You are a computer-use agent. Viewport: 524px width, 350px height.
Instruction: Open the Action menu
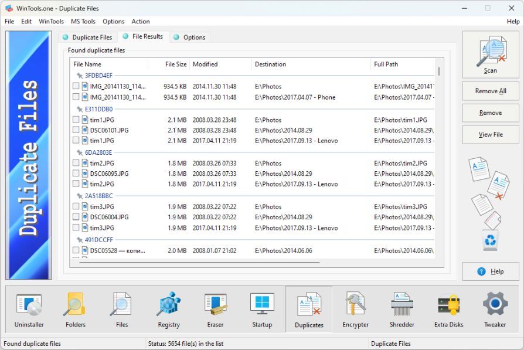click(140, 21)
